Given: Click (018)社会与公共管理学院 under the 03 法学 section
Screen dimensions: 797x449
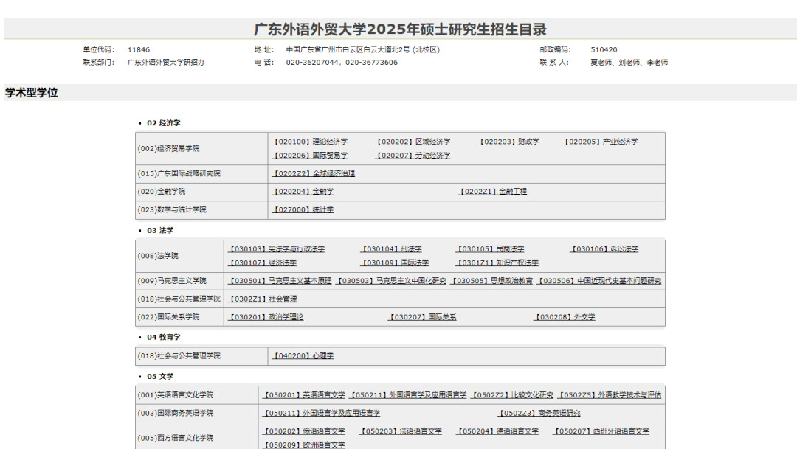Looking at the screenshot, I should 180,299.
